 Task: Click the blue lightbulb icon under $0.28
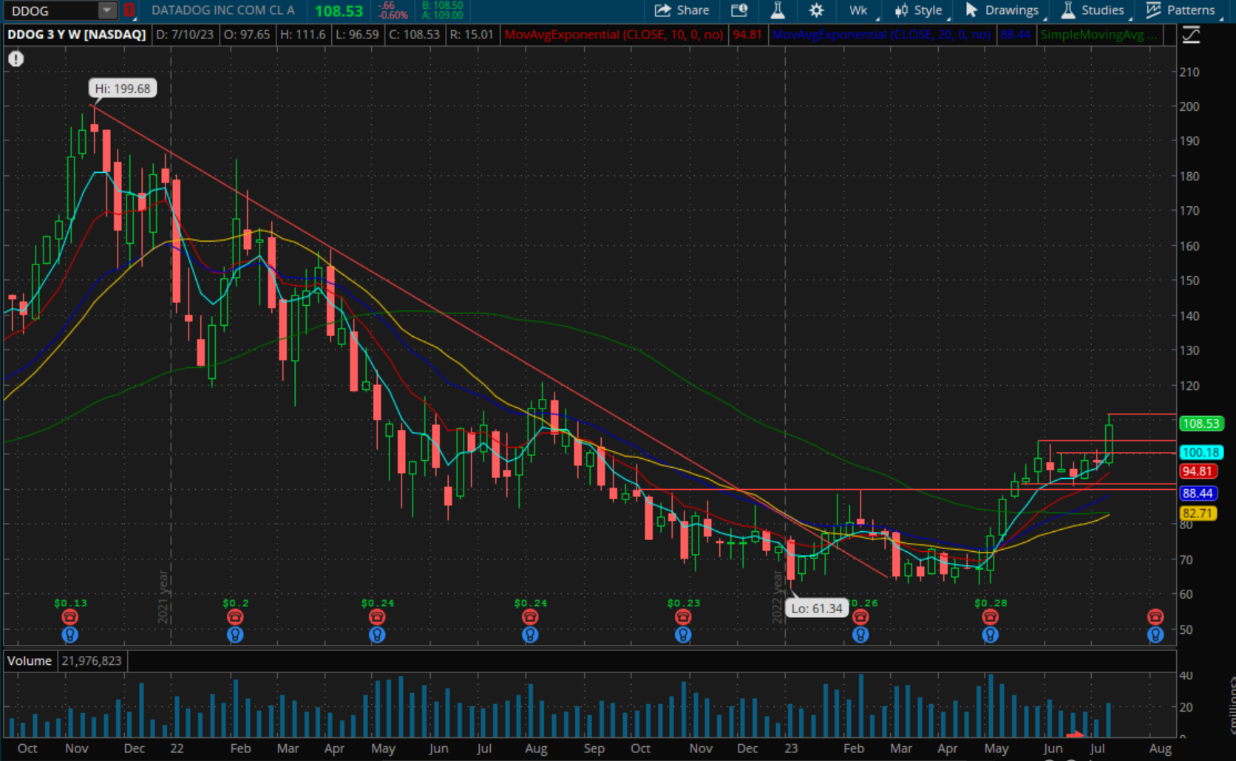click(991, 635)
